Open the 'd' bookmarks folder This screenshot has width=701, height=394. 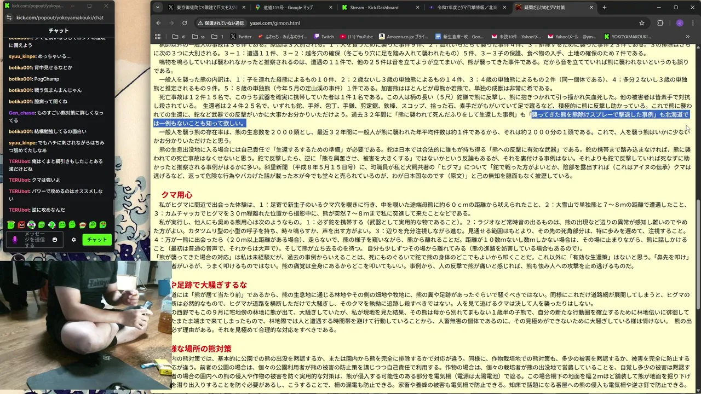(178, 37)
